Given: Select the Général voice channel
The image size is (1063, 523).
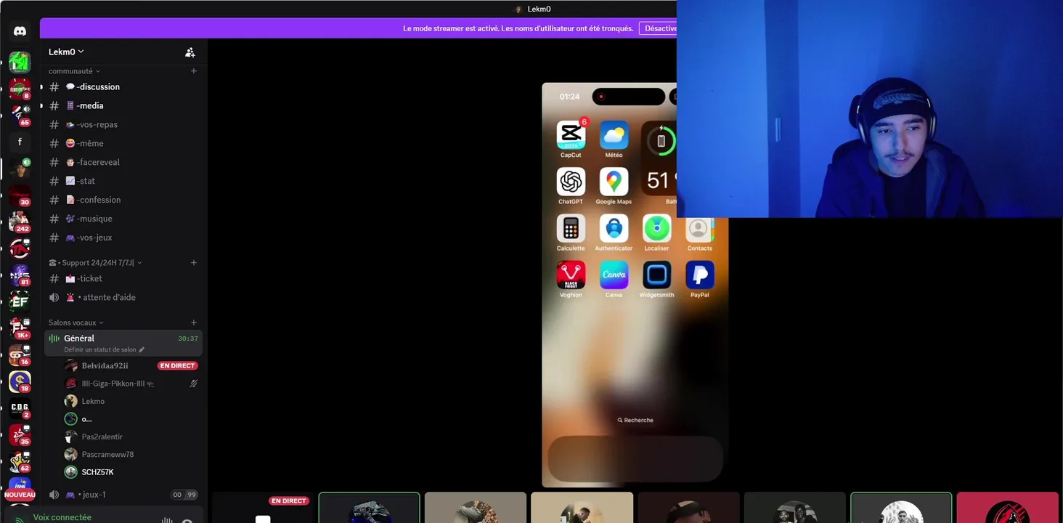Looking at the screenshot, I should coord(123,343).
